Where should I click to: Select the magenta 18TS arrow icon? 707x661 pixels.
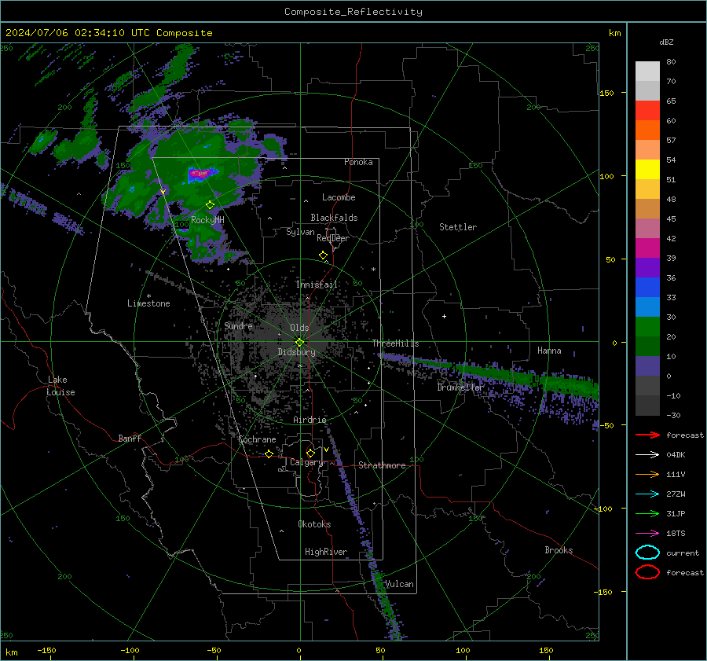click(x=647, y=534)
